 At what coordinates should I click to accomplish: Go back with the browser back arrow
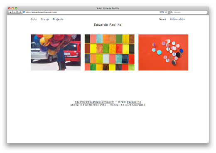tap(10, 12)
